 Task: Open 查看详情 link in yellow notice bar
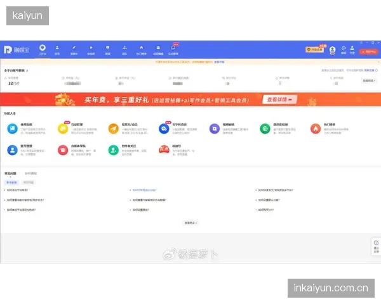point(219,62)
